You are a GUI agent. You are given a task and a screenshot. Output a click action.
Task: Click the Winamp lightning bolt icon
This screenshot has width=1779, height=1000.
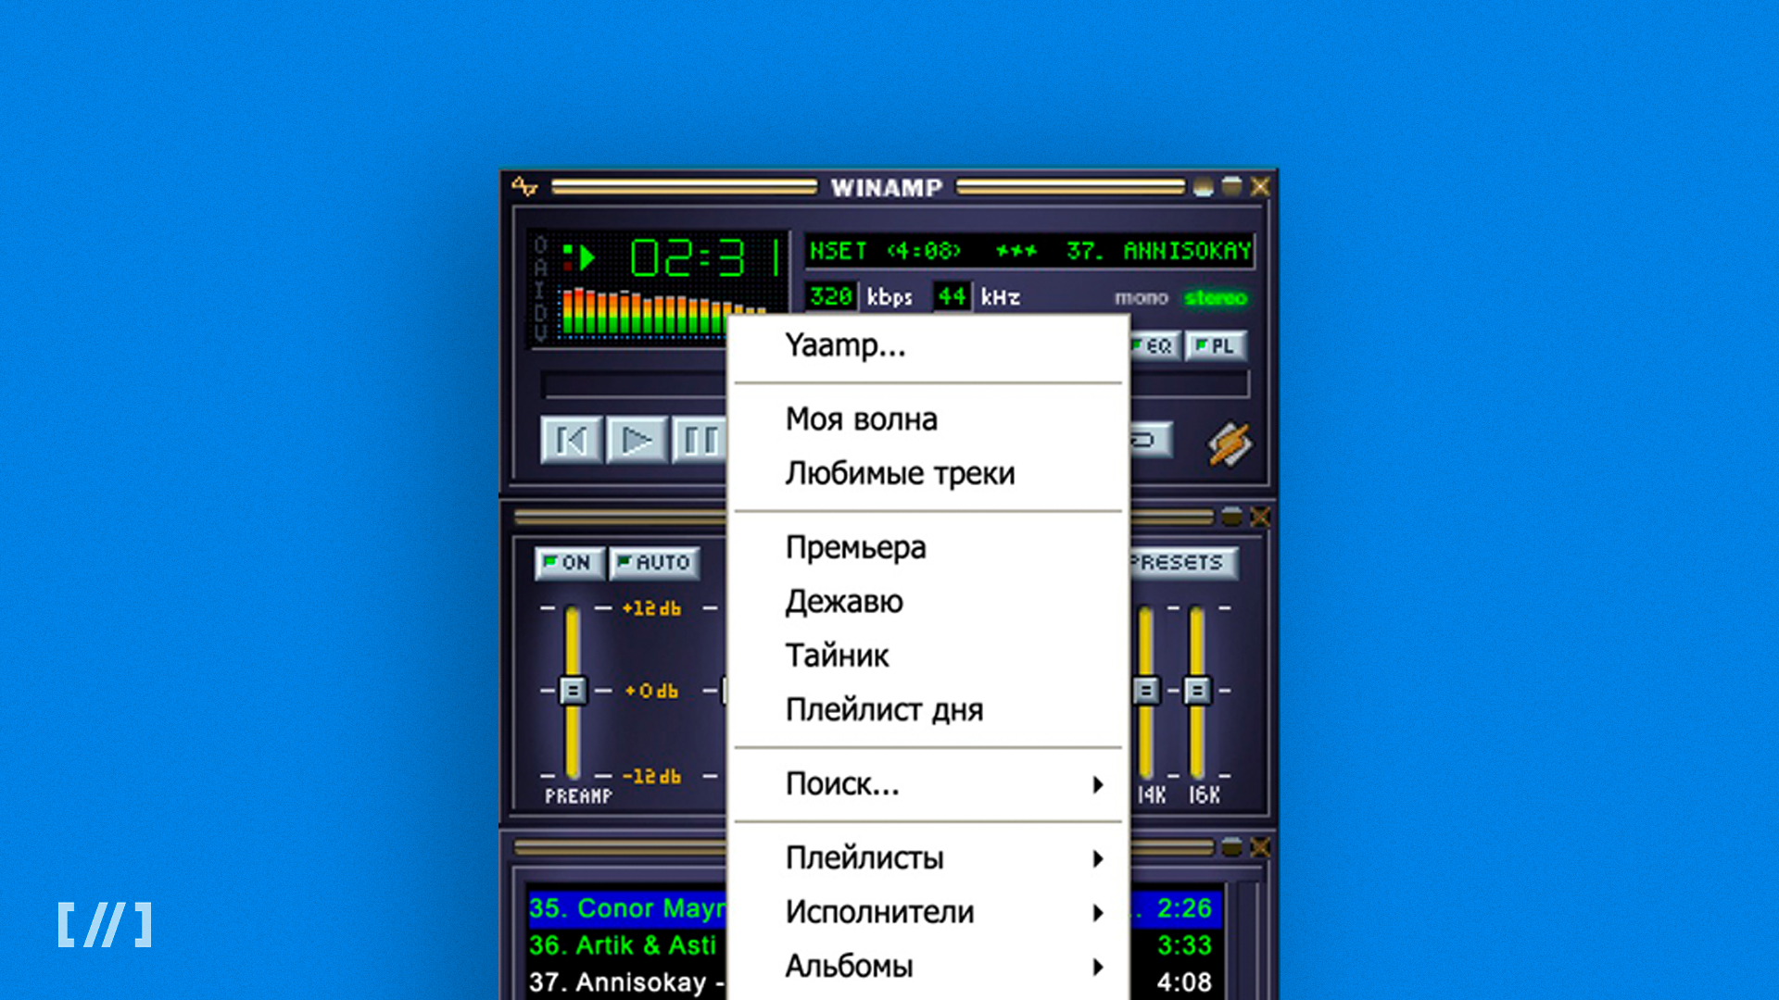[x=1230, y=444]
